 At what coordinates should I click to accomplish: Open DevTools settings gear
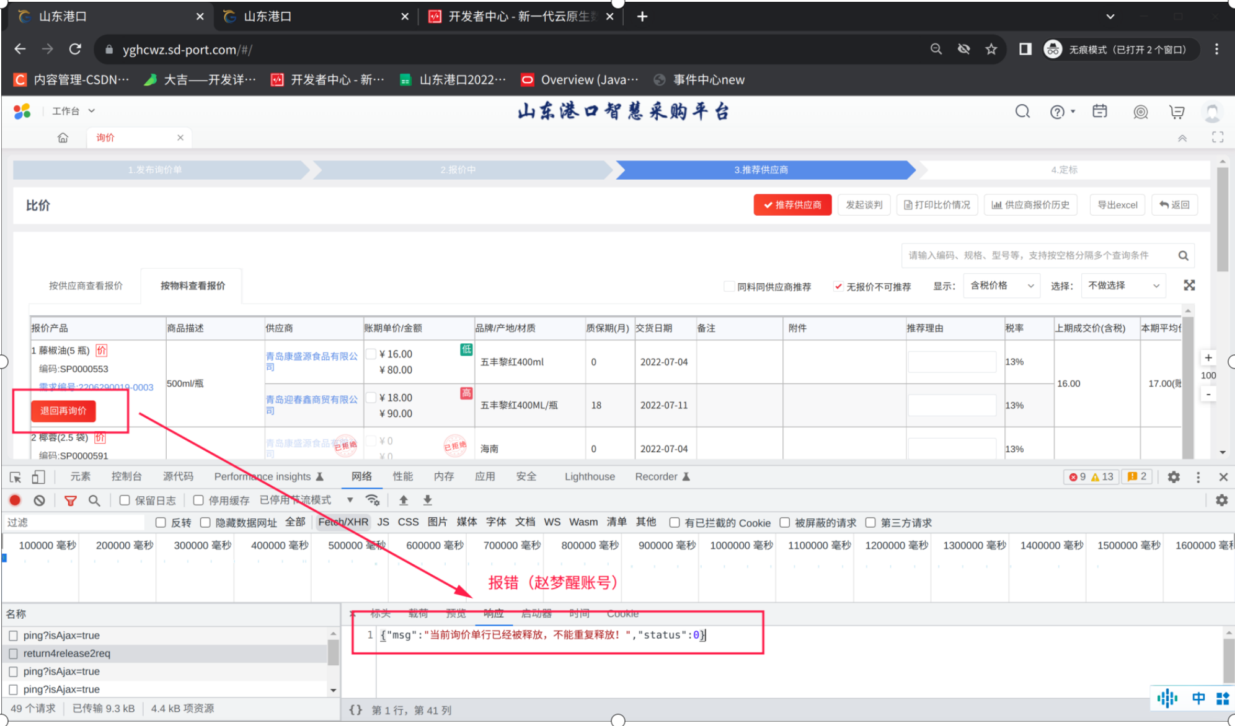[1174, 477]
